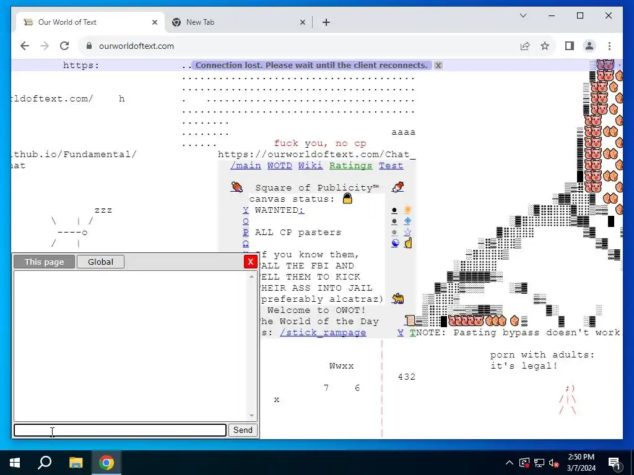Click the Ω symbol link
The width and height of the screenshot is (634, 475).
click(x=246, y=243)
